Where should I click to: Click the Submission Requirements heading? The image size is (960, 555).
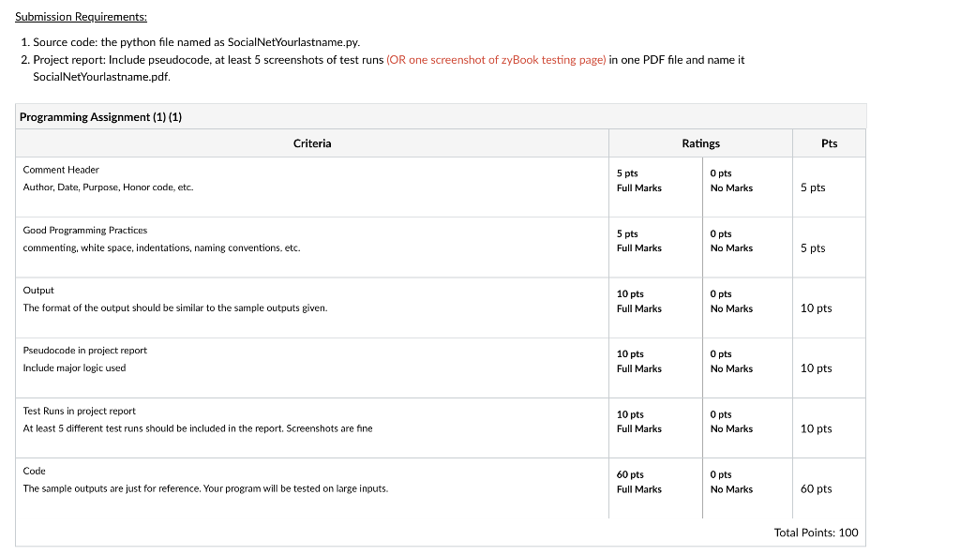(x=79, y=16)
